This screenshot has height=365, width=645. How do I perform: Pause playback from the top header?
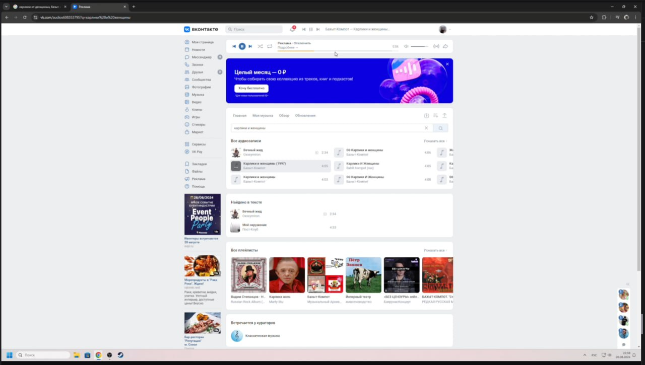(x=311, y=29)
